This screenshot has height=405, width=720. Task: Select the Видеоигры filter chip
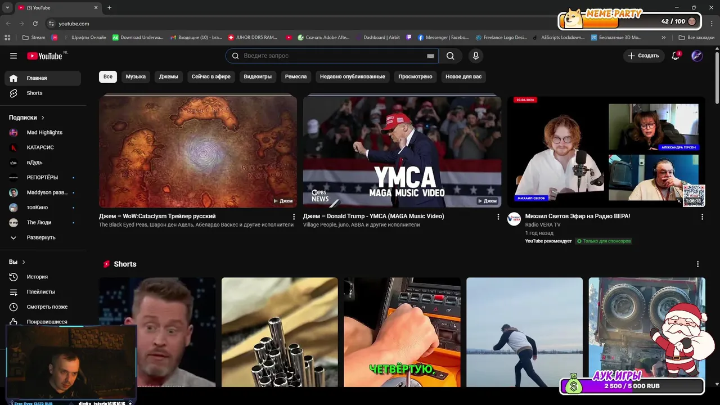point(258,76)
